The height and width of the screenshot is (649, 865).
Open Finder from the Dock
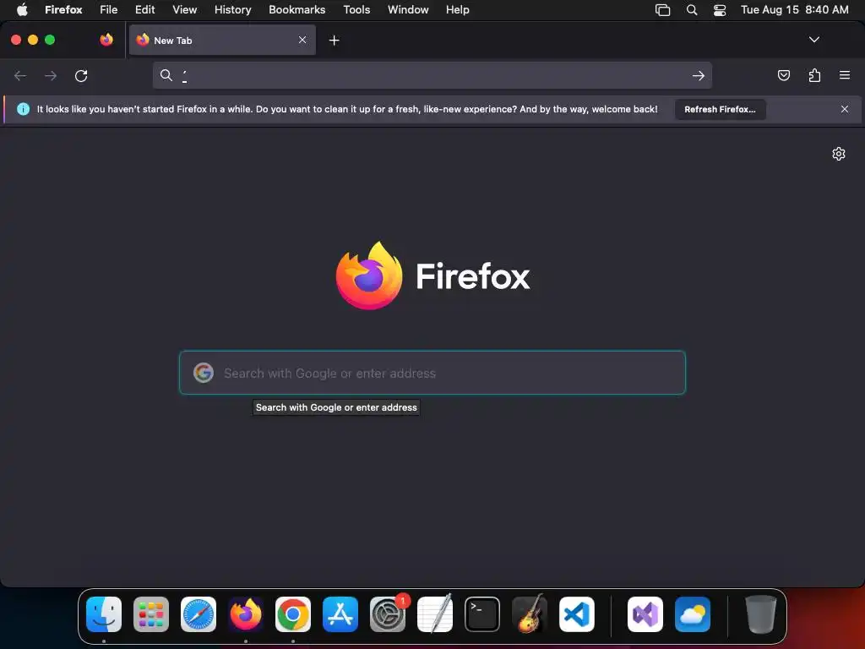click(104, 614)
